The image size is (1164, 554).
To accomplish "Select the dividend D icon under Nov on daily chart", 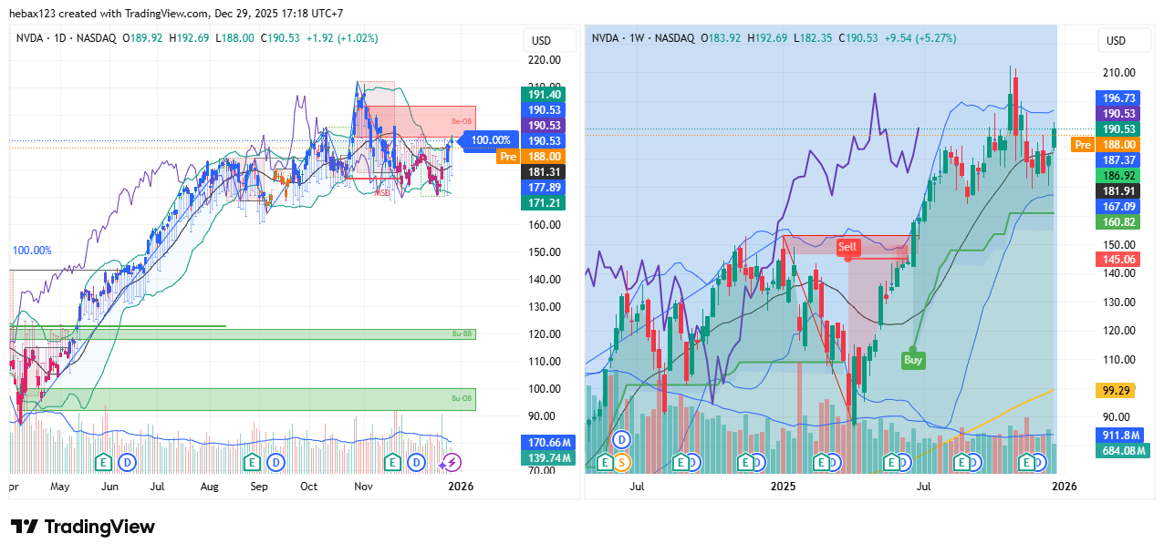I will [x=417, y=463].
